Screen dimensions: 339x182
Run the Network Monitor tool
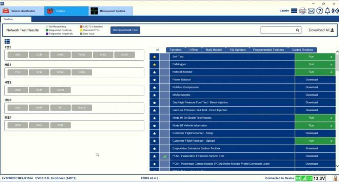[315, 72]
